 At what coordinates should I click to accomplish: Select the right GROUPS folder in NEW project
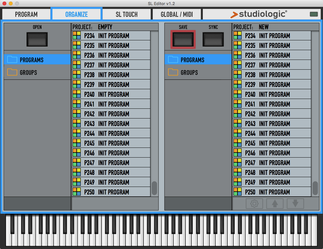tap(198, 72)
